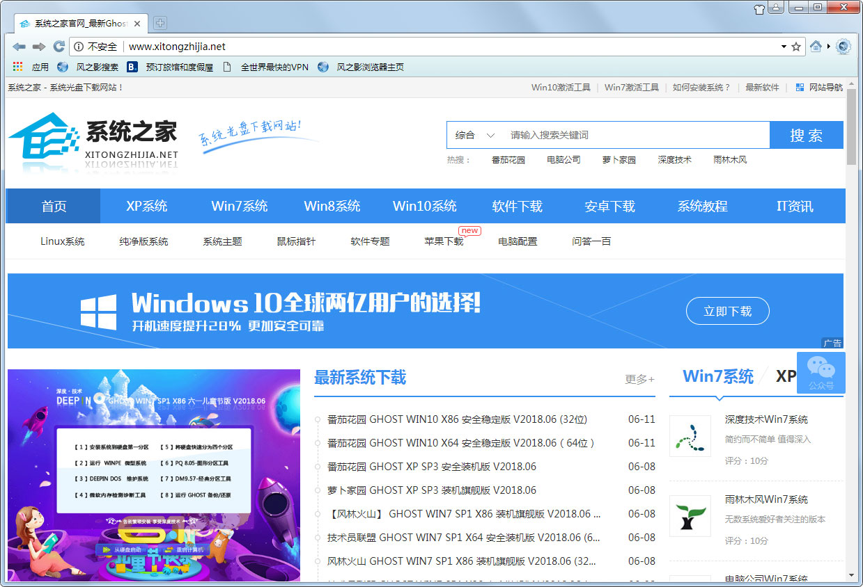Open the XP系统 navigation tab
This screenshot has width=863, height=587.
[147, 206]
